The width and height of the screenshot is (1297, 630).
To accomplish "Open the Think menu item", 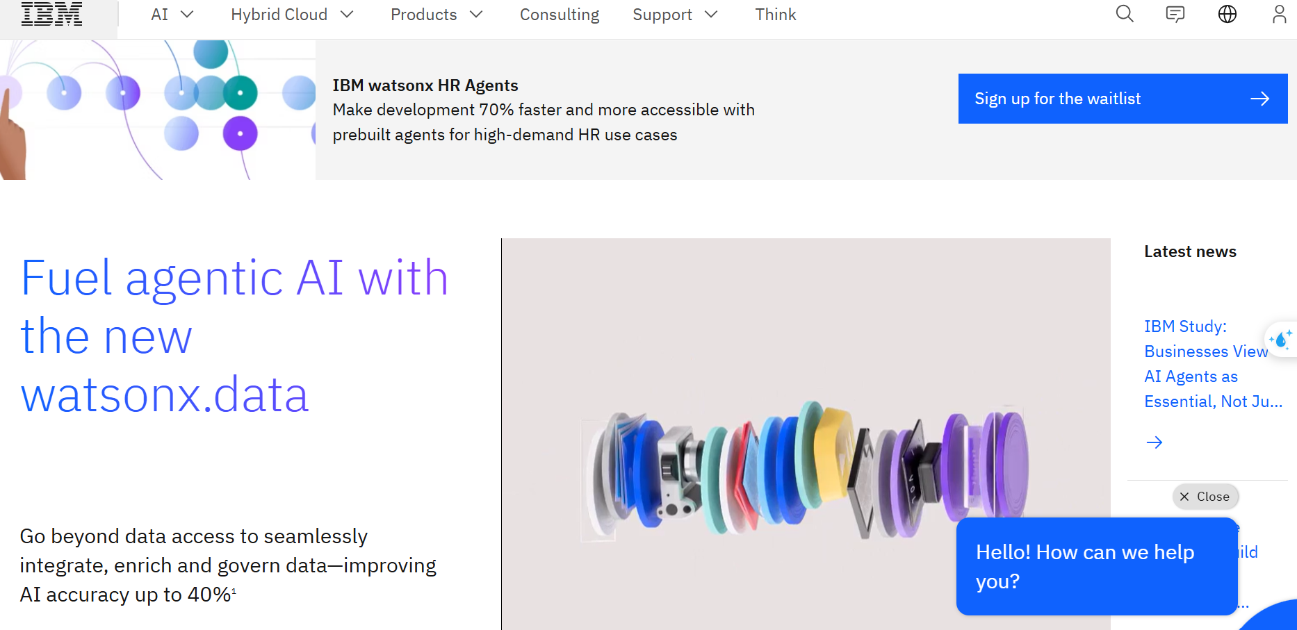I will 776,15.
